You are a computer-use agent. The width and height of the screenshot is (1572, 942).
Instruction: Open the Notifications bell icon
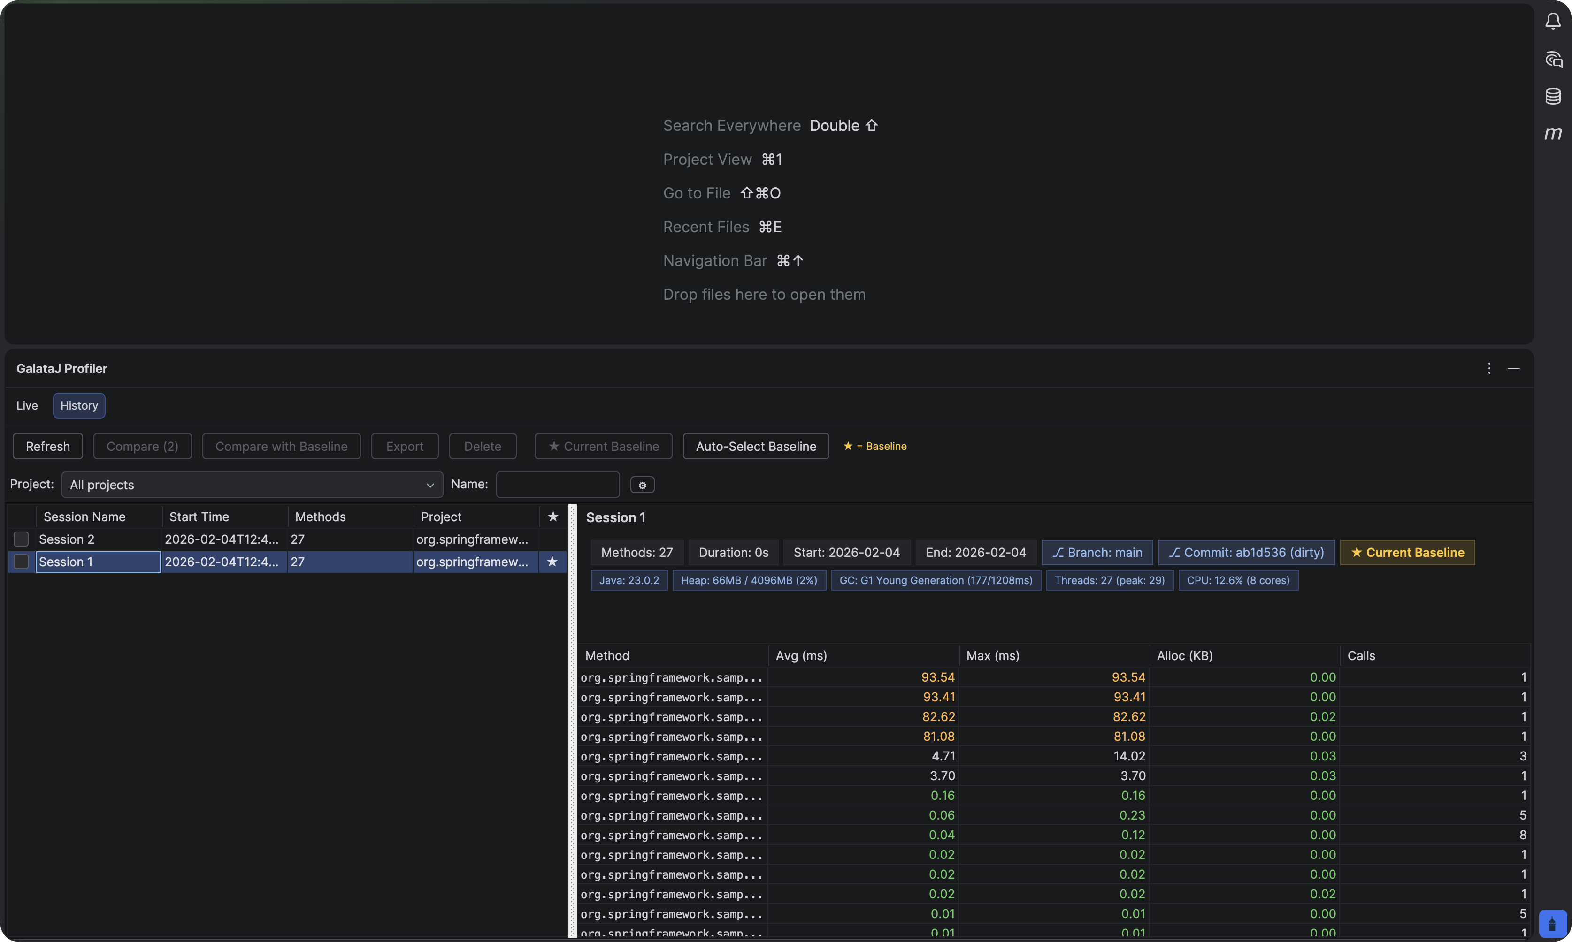tap(1553, 22)
